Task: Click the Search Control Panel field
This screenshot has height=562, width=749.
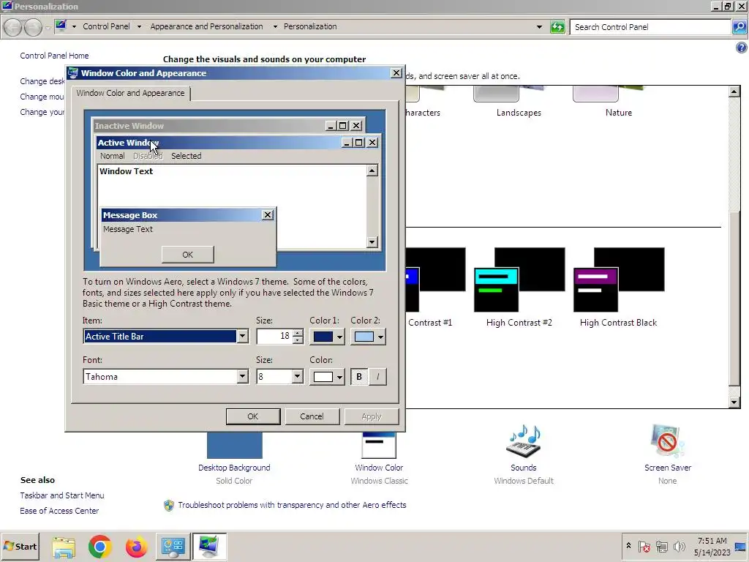Action: tap(651, 27)
